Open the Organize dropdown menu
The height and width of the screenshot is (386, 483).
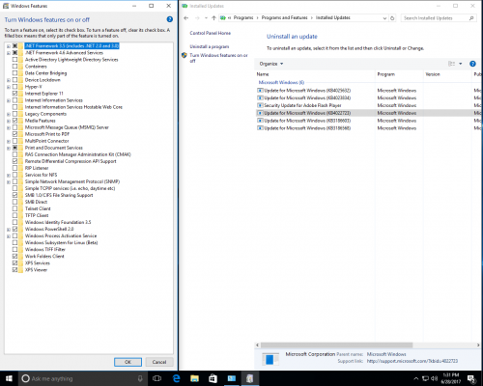[x=271, y=64]
